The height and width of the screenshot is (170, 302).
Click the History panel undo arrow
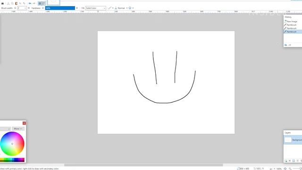click(285, 45)
